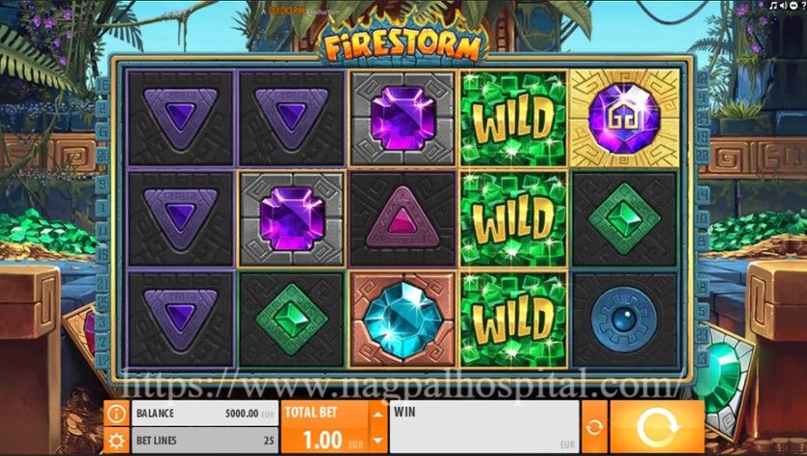
Task: Decrease total bet with down arrow
Action: [x=377, y=440]
